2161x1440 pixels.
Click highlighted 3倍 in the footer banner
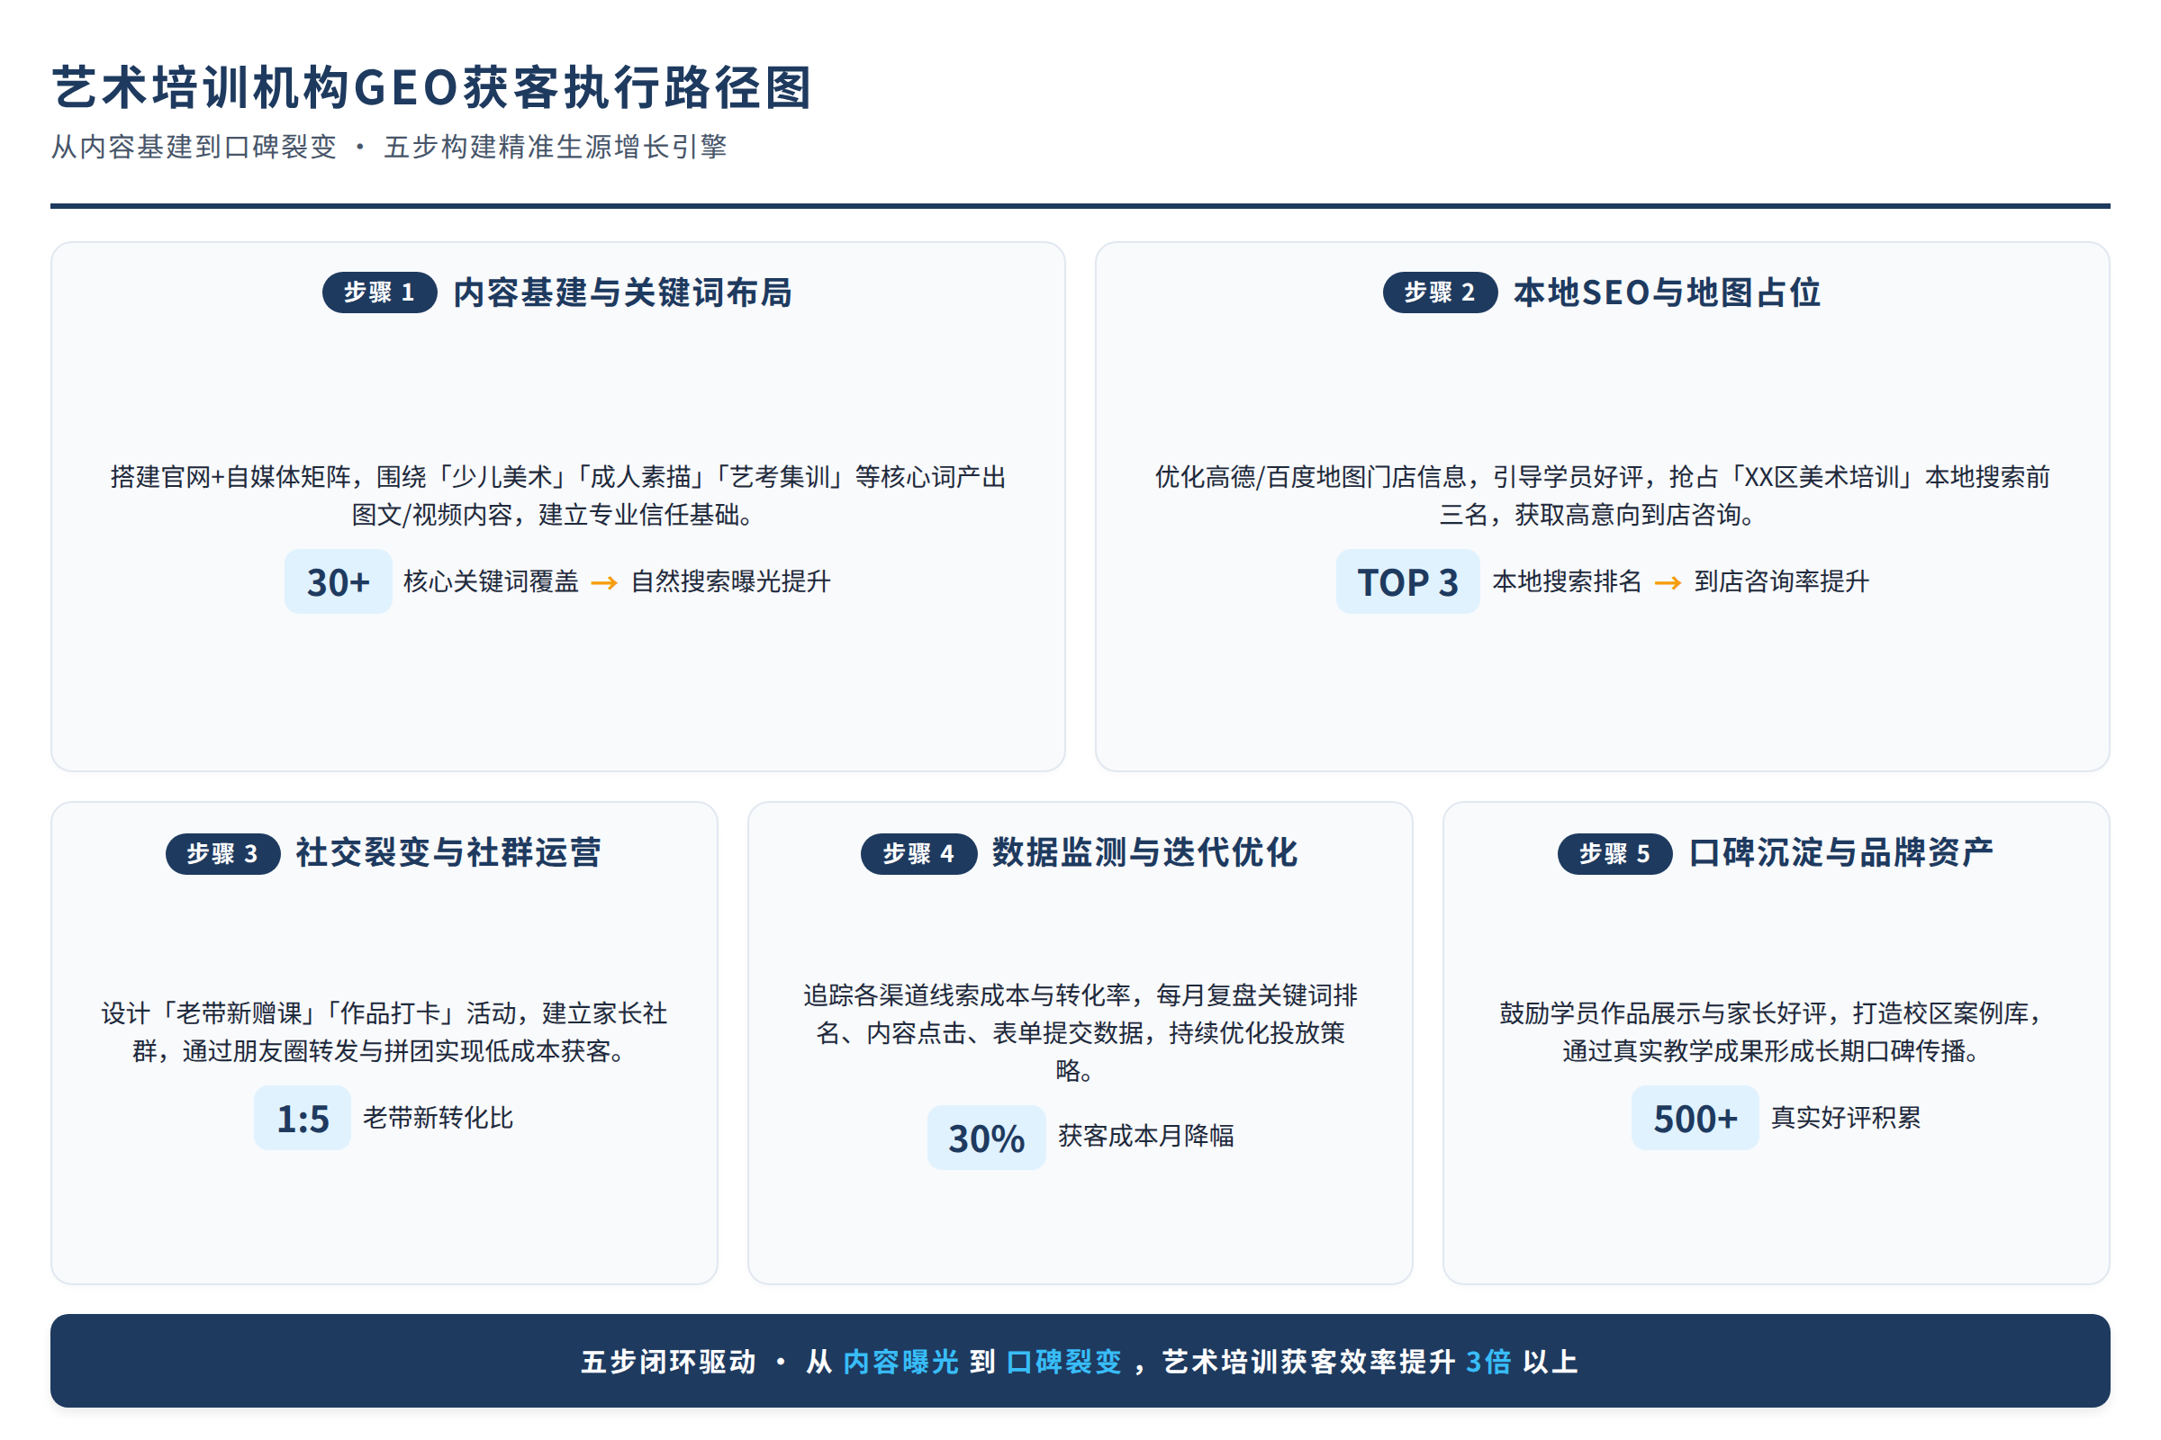coord(1488,1362)
